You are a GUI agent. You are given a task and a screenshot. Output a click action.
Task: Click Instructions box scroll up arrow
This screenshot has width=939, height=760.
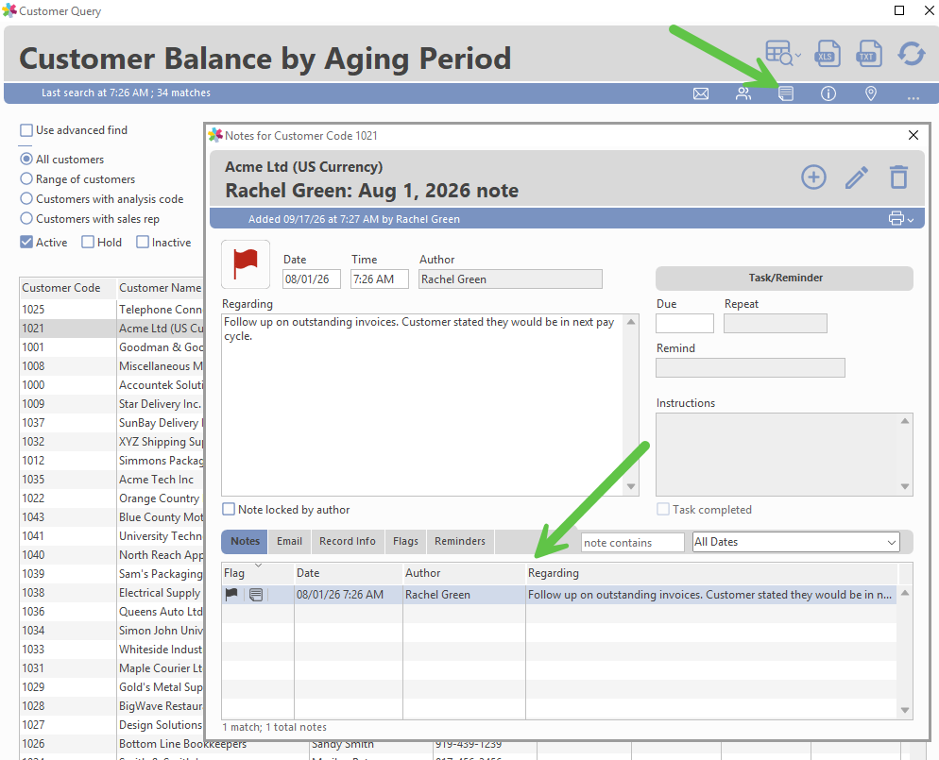[905, 421]
